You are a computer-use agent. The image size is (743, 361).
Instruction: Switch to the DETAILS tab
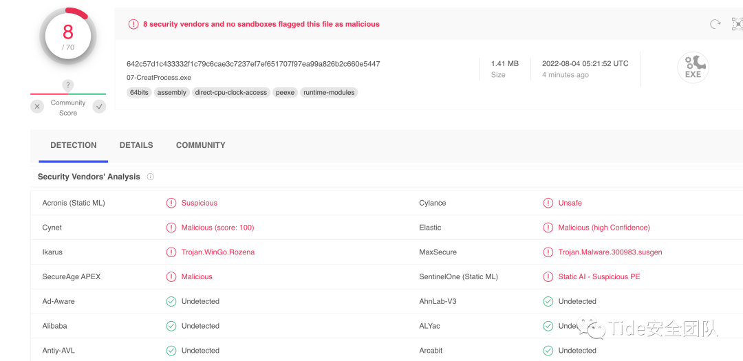coord(136,145)
